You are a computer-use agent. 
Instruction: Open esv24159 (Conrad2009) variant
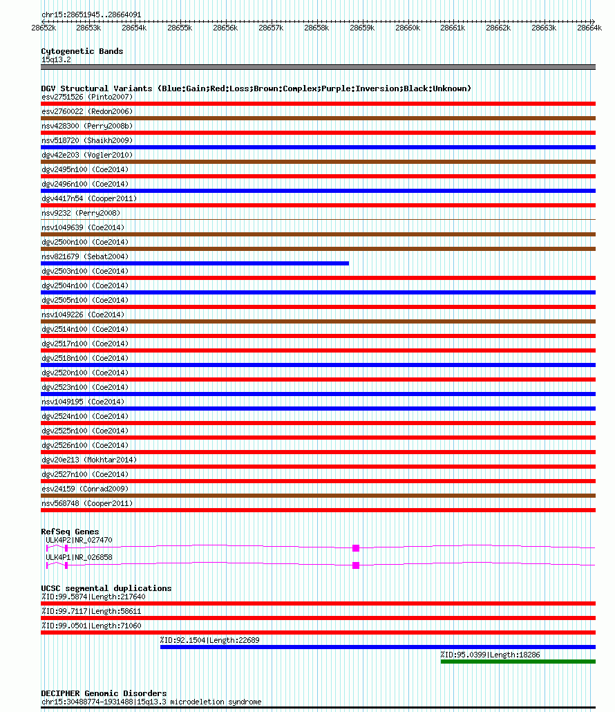click(x=85, y=489)
